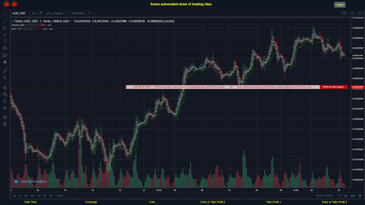Toggle visibility of AI indicator
This screenshot has width=365, height=205.
25,29
